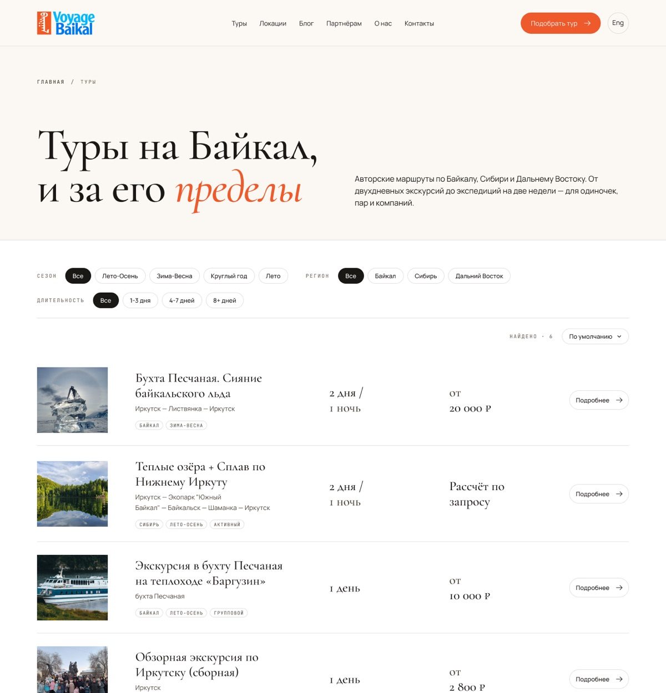Click the БАЙКАЛ tag on ice tour

pos(149,425)
